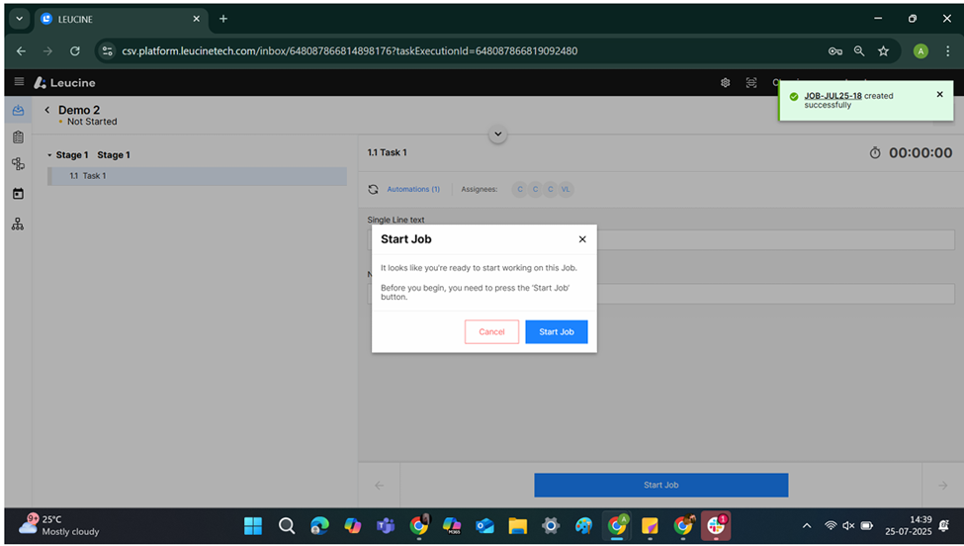Click the scanner icon in top bar

pyautogui.click(x=751, y=83)
